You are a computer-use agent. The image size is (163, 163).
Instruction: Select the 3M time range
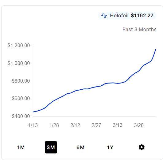51,147
